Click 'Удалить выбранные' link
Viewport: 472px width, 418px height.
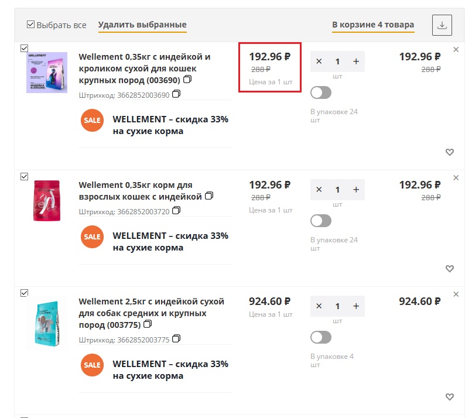142,25
